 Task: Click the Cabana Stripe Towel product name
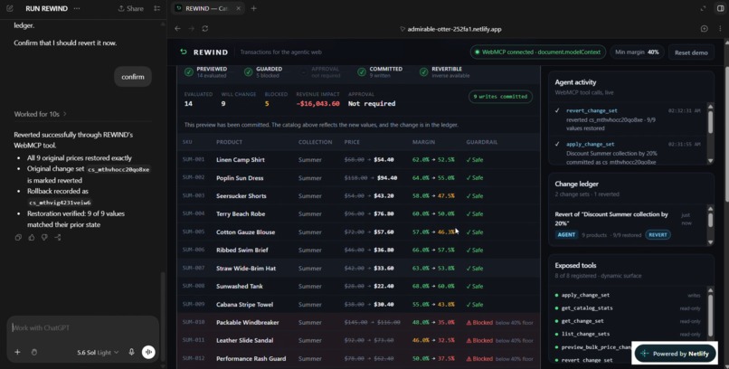tap(244, 305)
